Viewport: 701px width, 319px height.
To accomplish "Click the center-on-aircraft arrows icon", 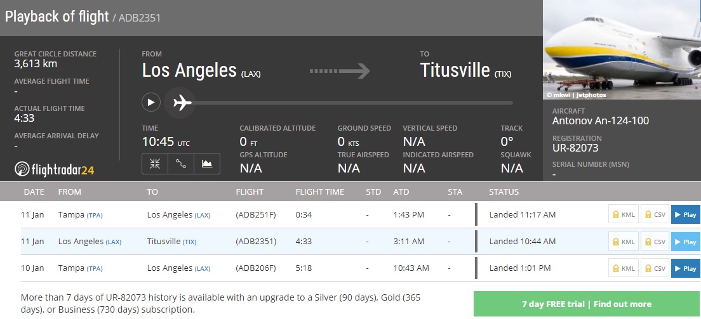I will click(155, 164).
